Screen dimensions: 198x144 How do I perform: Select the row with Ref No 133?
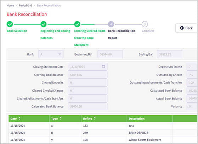pos(103,126)
